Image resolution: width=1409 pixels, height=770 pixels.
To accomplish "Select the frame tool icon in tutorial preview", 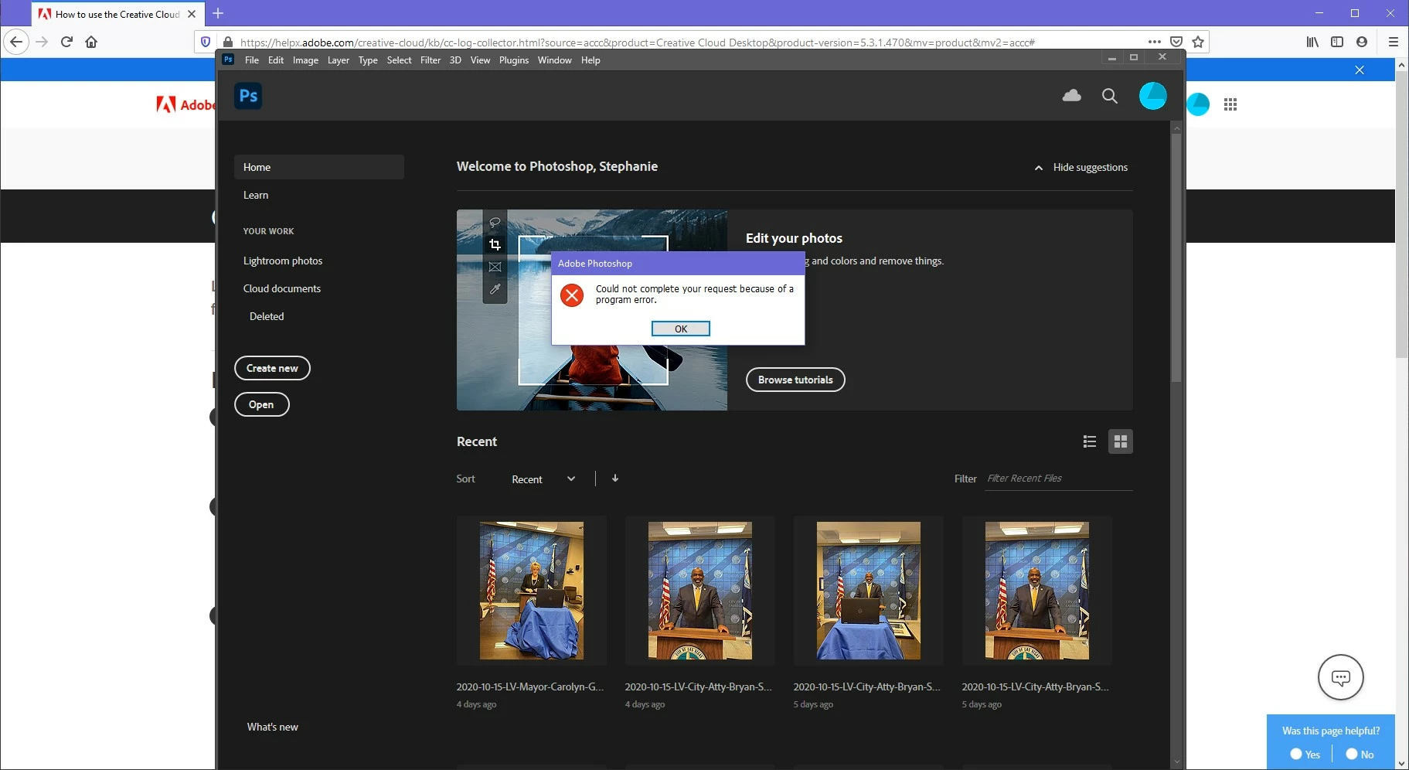I will tap(495, 267).
